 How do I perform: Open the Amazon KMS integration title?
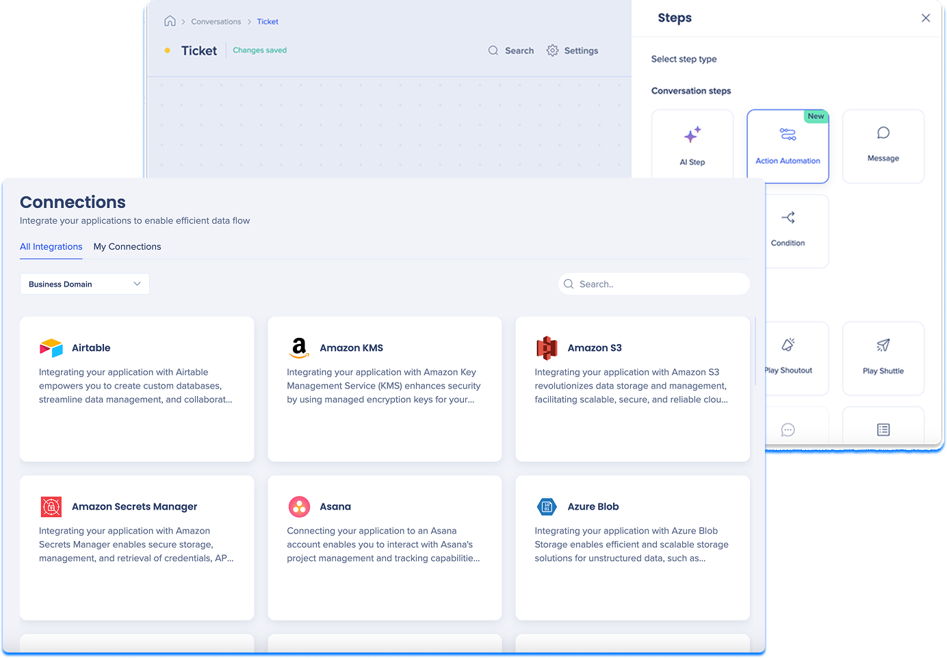point(352,347)
